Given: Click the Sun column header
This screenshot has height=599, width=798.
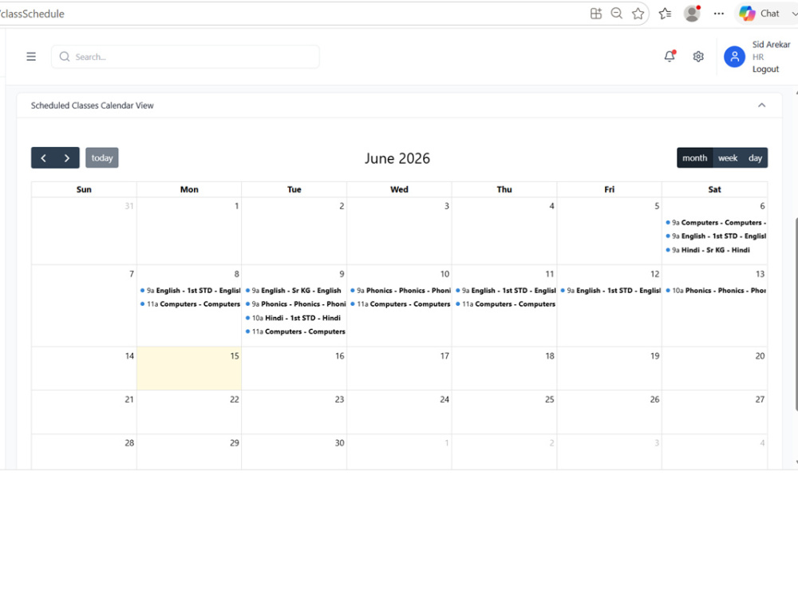Looking at the screenshot, I should tap(84, 189).
